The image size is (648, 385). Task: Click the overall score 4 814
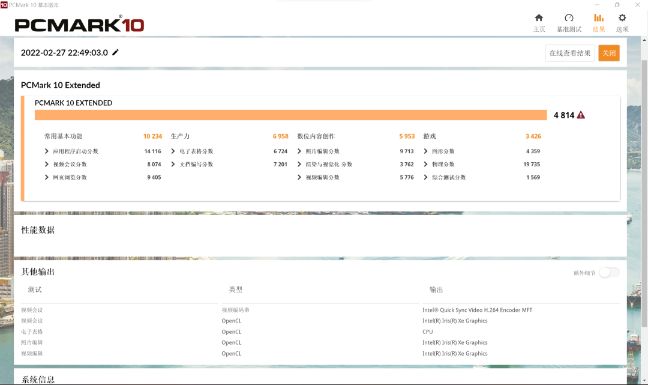point(564,115)
